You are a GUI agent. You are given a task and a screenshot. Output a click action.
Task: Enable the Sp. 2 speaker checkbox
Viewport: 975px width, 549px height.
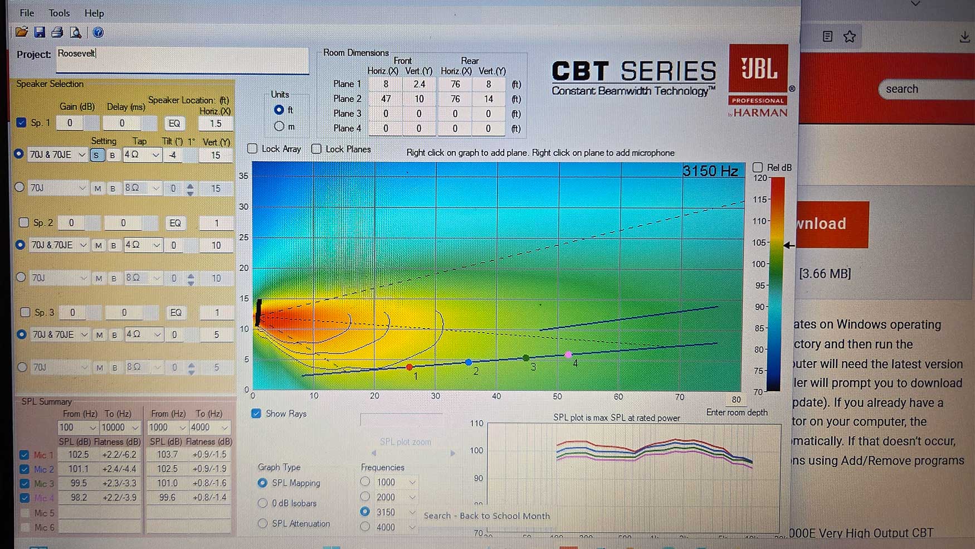(24, 222)
